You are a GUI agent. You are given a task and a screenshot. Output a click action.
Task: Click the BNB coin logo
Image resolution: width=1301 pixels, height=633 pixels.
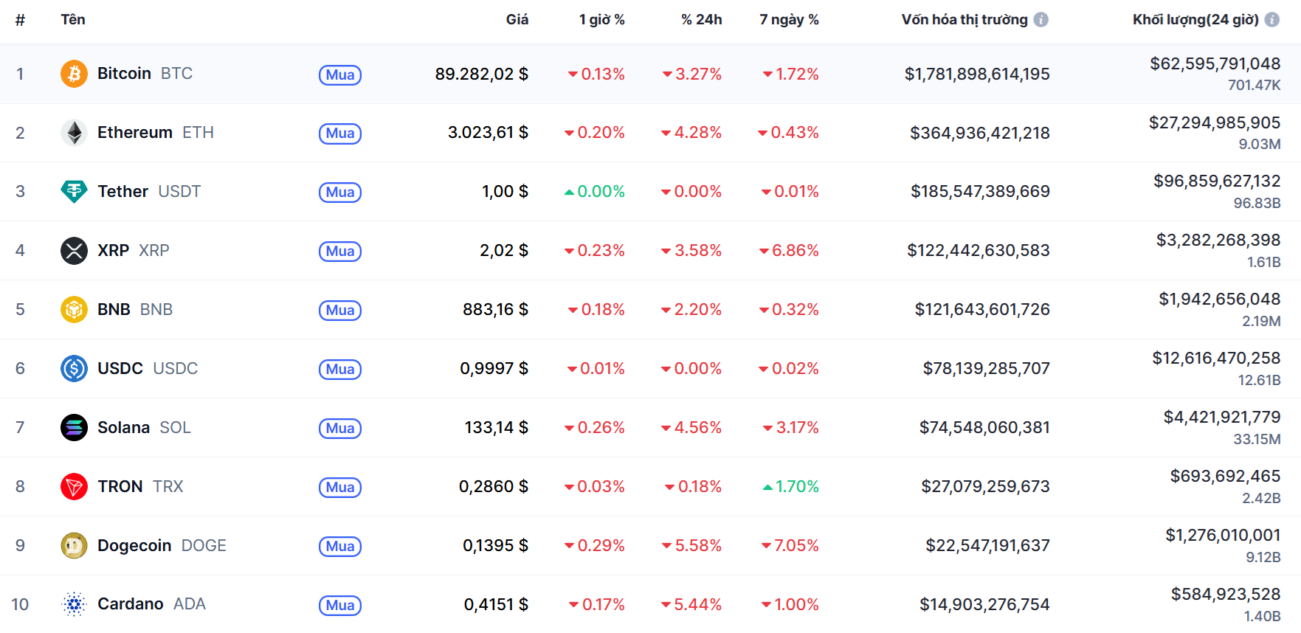click(74, 310)
